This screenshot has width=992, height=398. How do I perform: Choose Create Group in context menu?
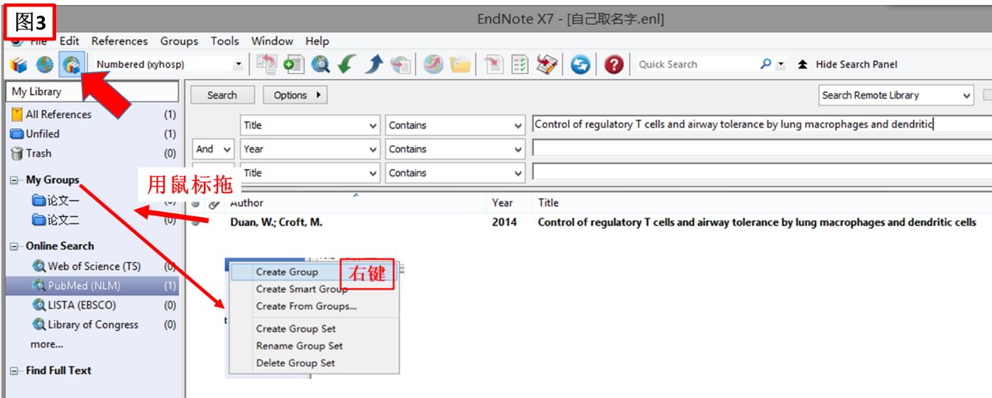tap(287, 272)
